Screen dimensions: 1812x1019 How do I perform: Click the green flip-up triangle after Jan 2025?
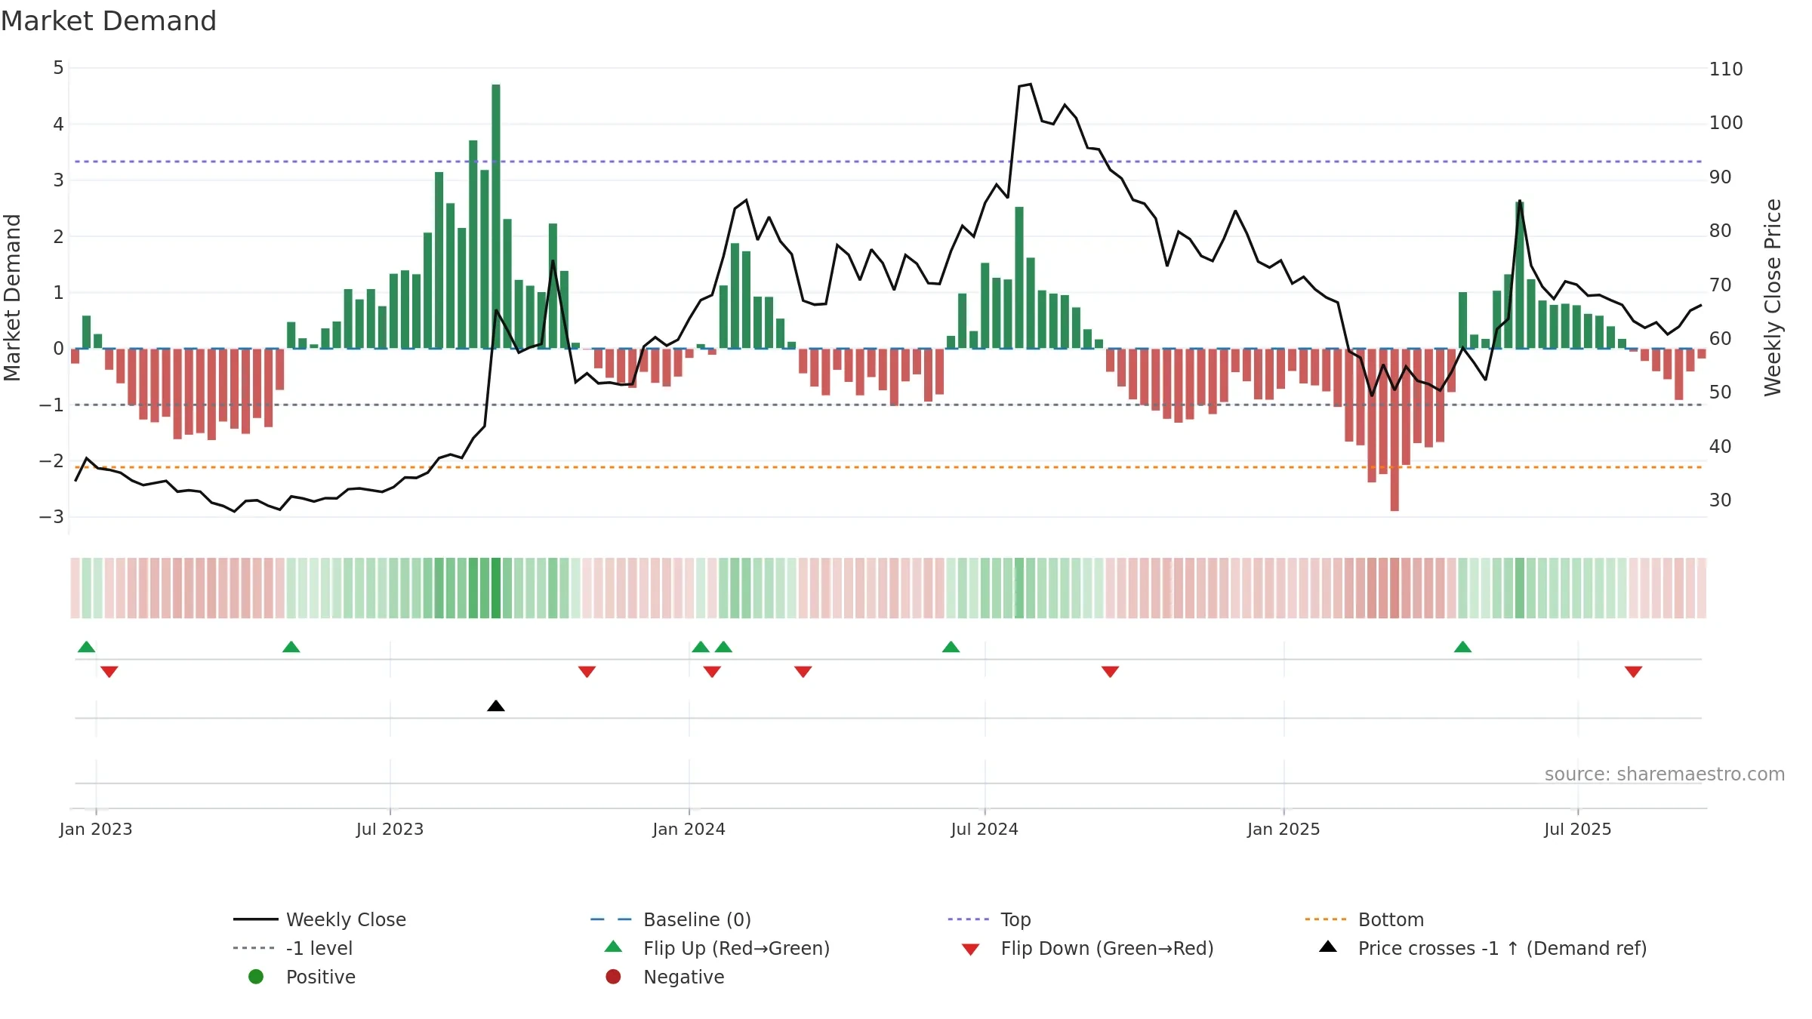(x=1462, y=647)
